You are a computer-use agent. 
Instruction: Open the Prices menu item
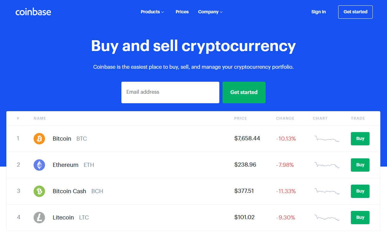click(x=182, y=12)
